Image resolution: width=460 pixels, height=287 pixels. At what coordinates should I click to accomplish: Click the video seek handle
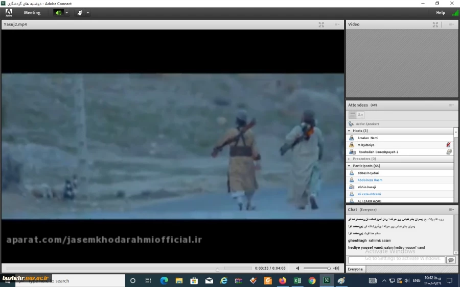point(217,269)
